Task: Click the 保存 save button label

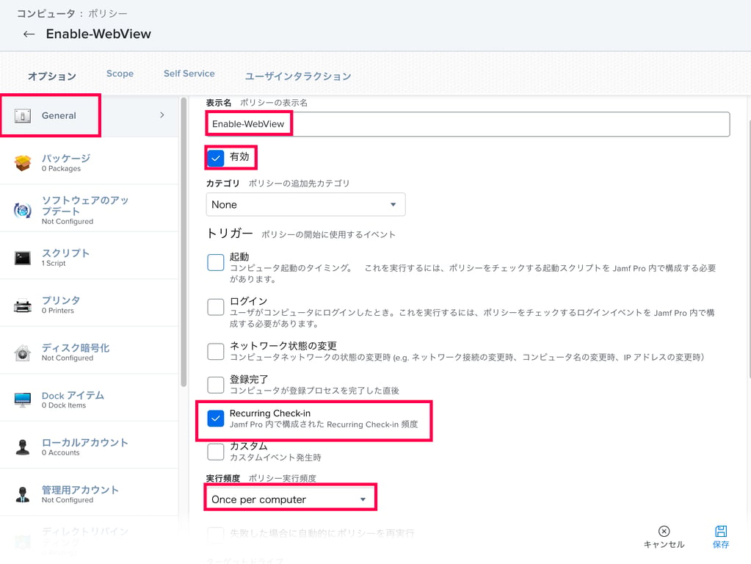Action: 721,544
